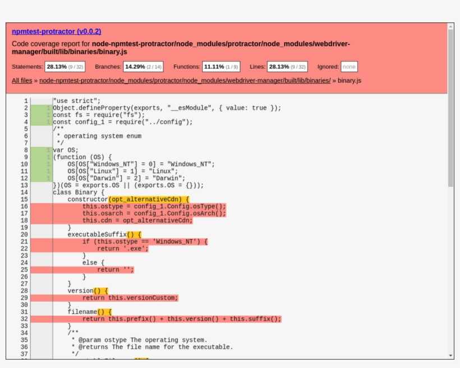460x368 pixels.
Task: Click the 'class Binary {' code line
Action: [79, 192]
